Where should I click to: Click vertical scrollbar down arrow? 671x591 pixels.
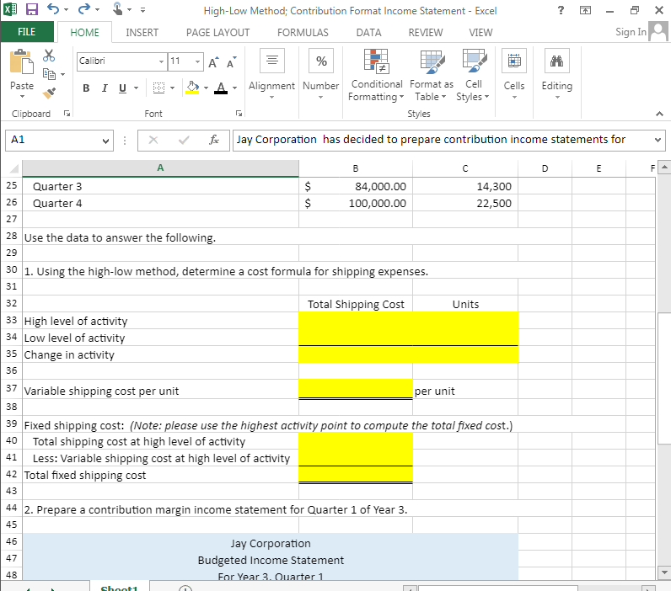pyautogui.click(x=664, y=572)
